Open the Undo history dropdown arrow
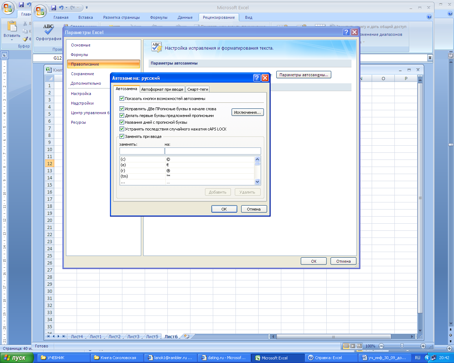Screen dimensions: 454x363 pyautogui.click(x=66, y=7)
